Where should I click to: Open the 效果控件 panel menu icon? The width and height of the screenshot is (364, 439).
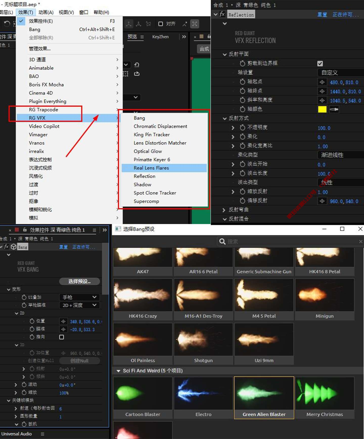[94, 230]
